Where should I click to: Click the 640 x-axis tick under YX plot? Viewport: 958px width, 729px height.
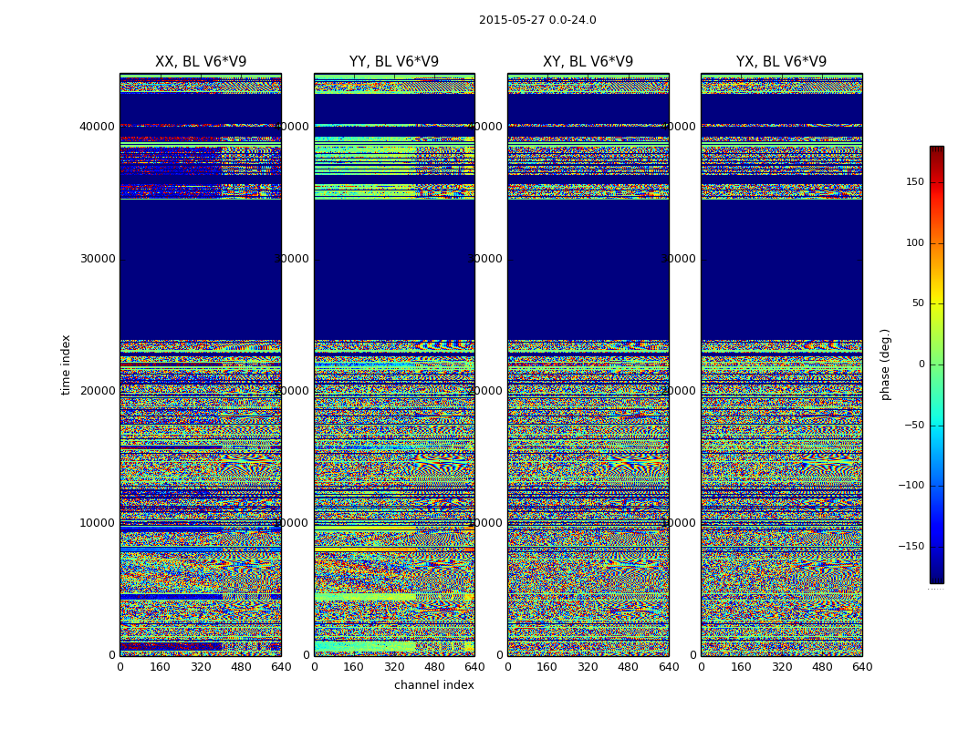click(x=862, y=667)
